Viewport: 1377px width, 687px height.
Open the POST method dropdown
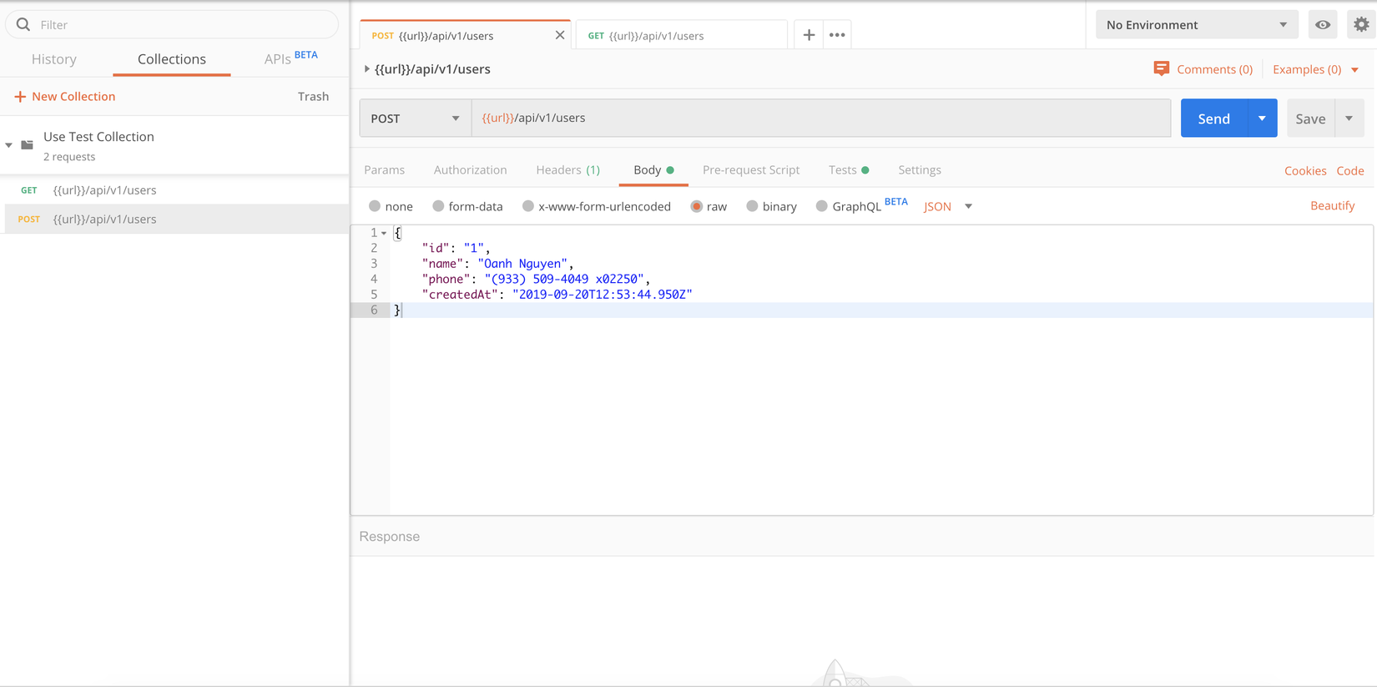pos(415,119)
